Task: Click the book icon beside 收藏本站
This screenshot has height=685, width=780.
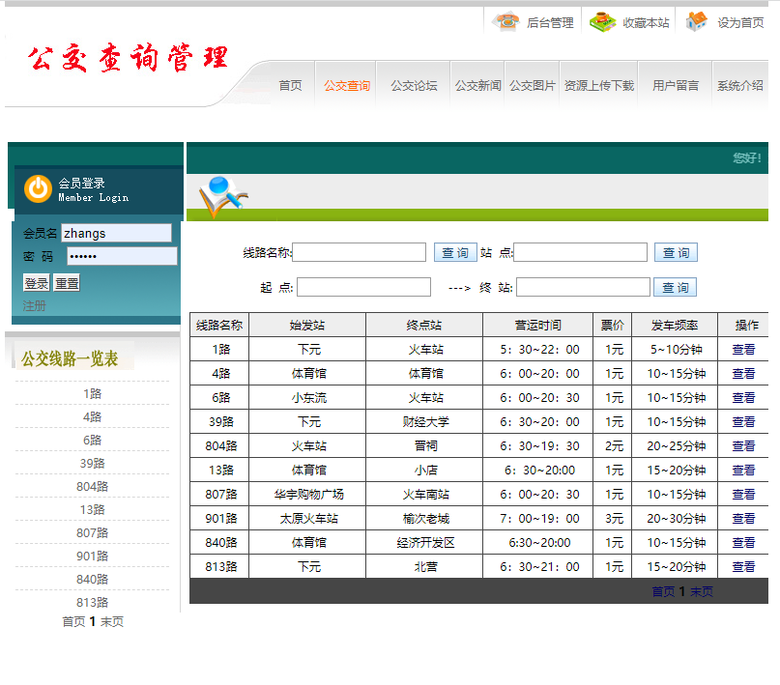Action: coord(602,22)
